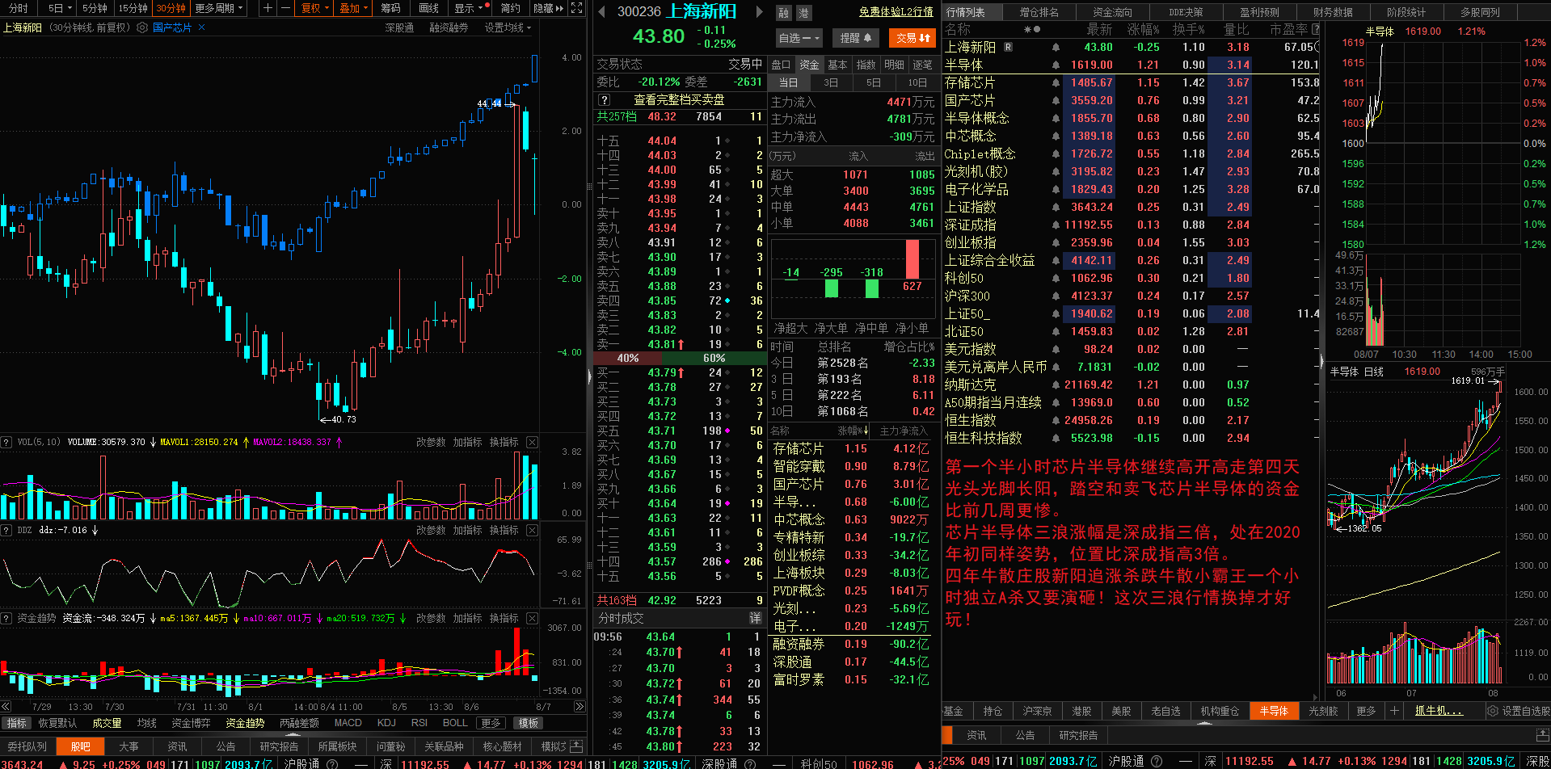Screen dimensions: 1551x769
Task: Open the orange 交易 trade button
Action: coord(912,38)
